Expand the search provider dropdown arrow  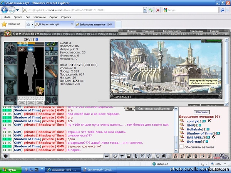coord(227,10)
